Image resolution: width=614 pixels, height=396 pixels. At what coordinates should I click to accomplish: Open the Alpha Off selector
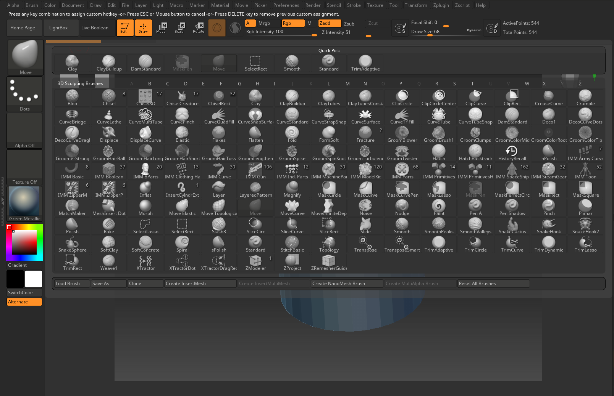click(x=24, y=131)
